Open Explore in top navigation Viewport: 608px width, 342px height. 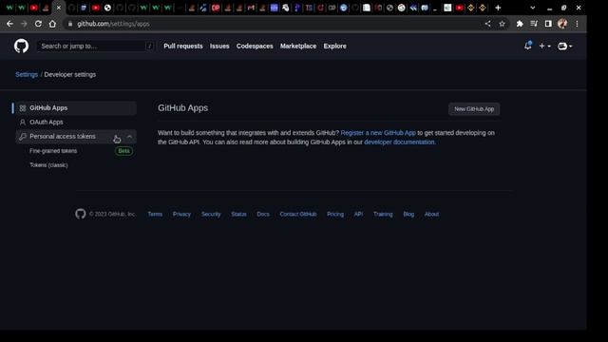pos(335,47)
